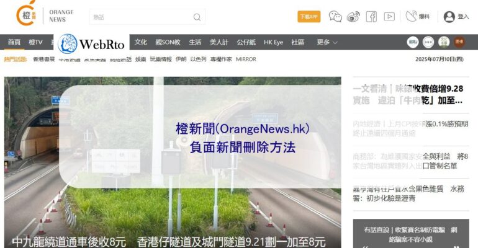Screen dimensions: 478x248
Task: Click the user avatar login icon
Action: point(449,17)
